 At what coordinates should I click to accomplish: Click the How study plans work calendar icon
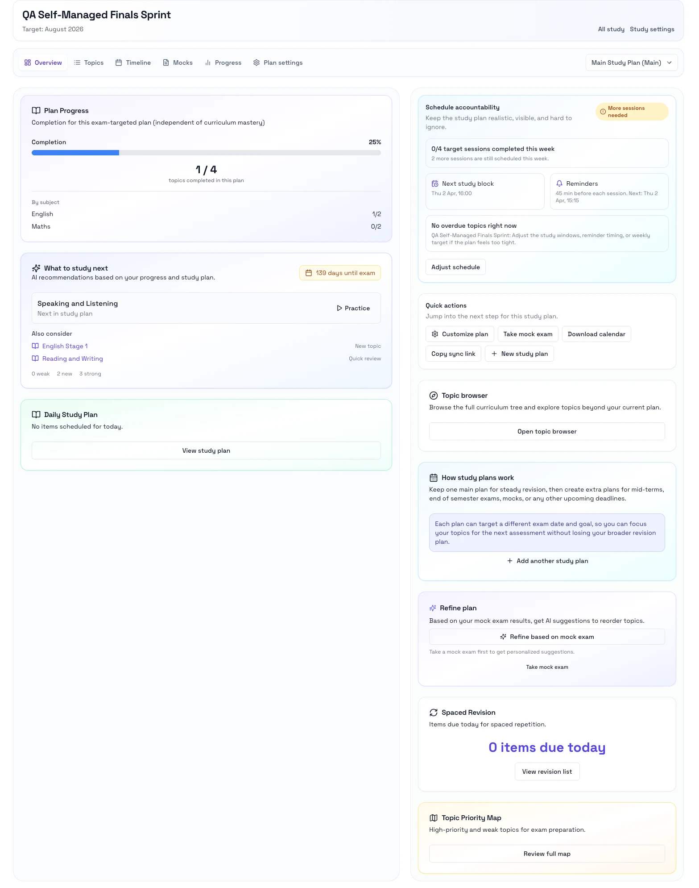point(434,478)
